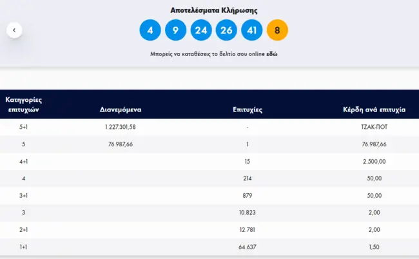
Task: Select the 'Επιτυχίες' column header
Action: click(x=248, y=110)
